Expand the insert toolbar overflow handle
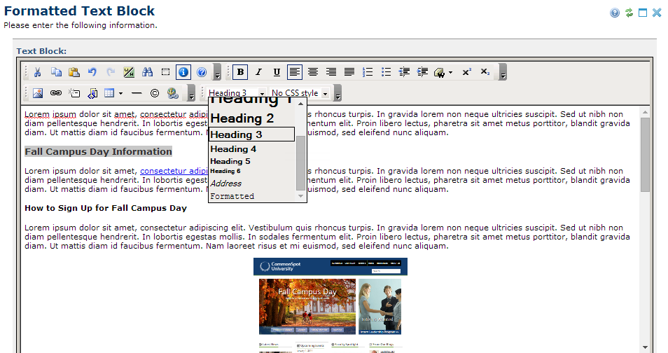This screenshot has width=668, height=353. pos(191,93)
